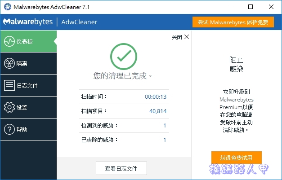This screenshot has width=282, height=180.
Task: Click the 尝试 Malwarebytes 保护免费 button
Action: 233,22
